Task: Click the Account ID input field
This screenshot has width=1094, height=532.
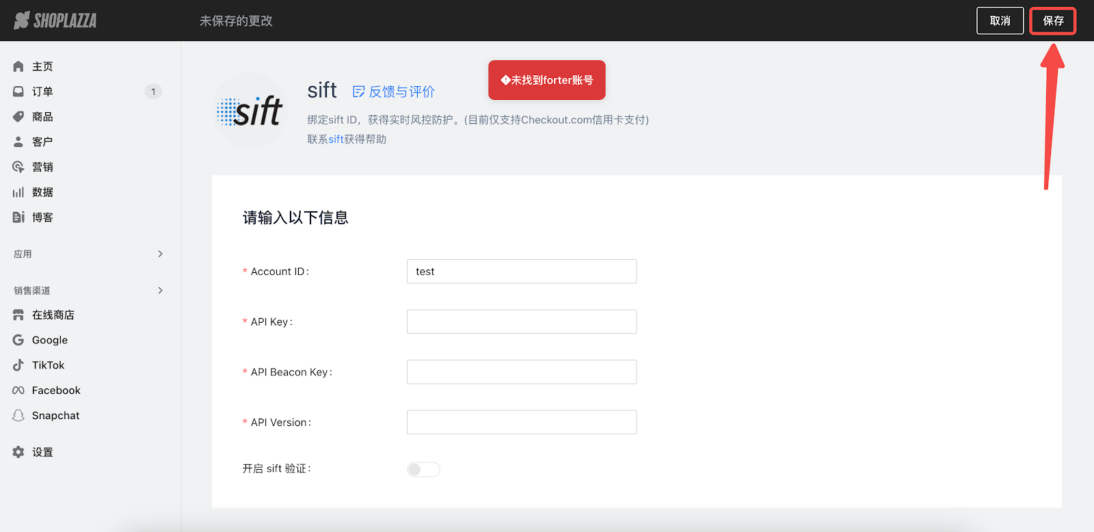Action: [x=522, y=271]
